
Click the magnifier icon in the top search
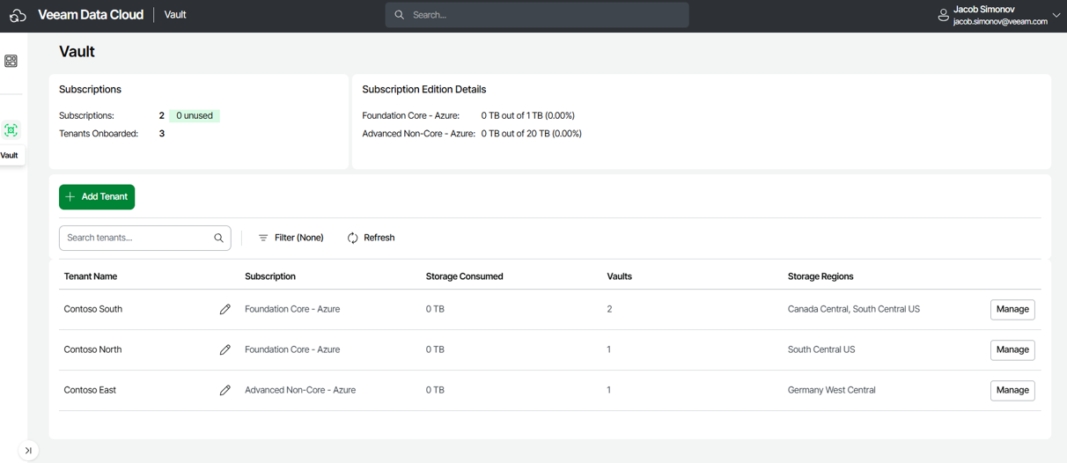(x=400, y=15)
